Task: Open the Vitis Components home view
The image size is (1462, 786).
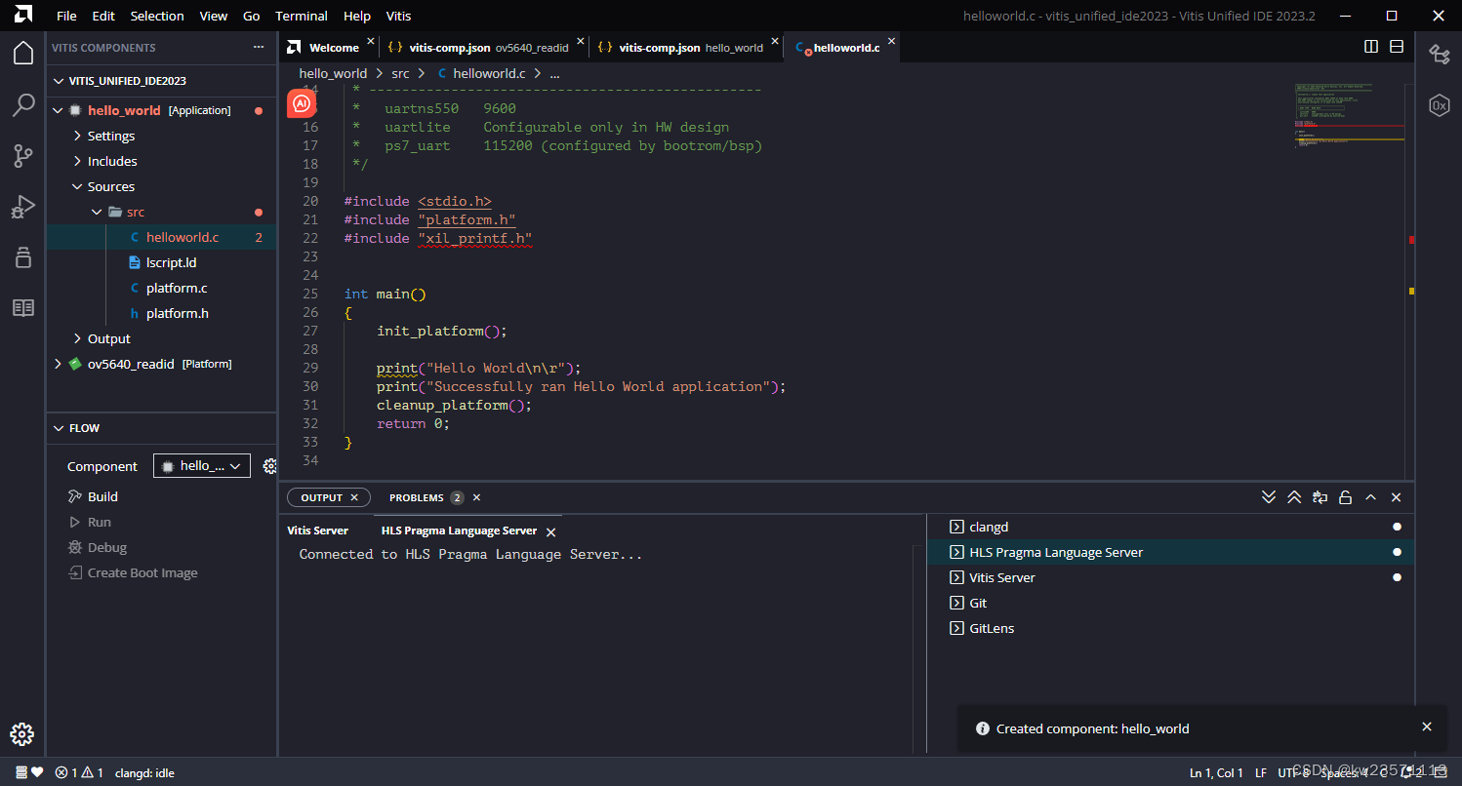Action: tap(23, 53)
